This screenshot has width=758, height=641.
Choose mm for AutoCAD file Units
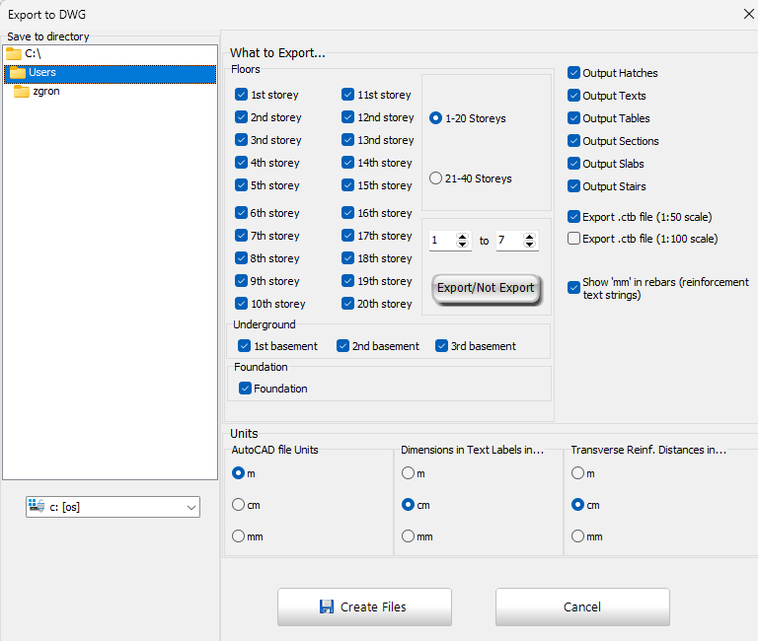click(x=238, y=536)
